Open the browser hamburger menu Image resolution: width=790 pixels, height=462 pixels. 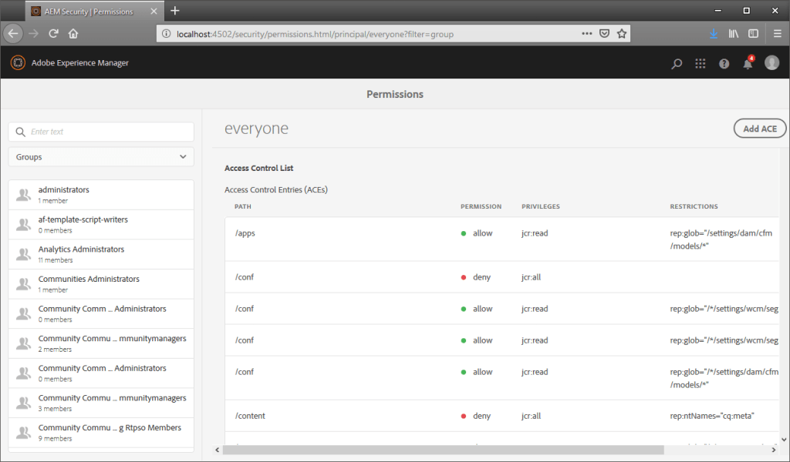click(778, 34)
